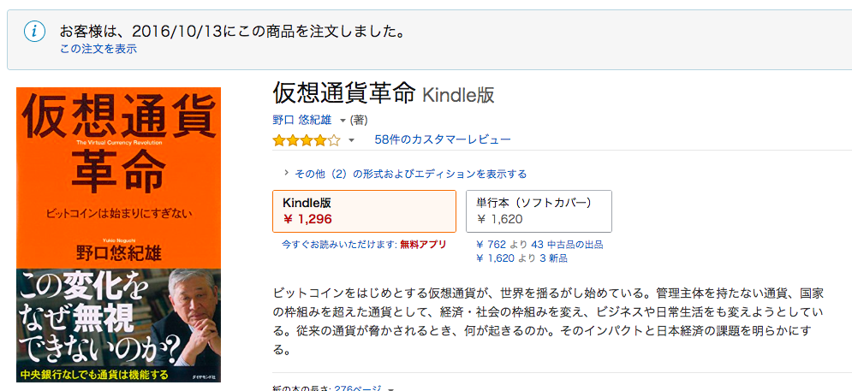Open the この注文を表示 link

click(98, 49)
